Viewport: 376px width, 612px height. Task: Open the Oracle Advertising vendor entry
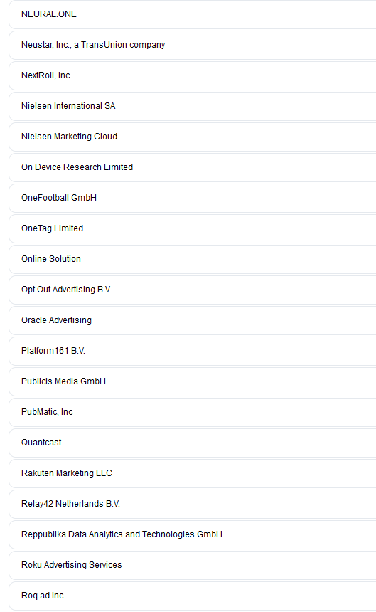(193, 320)
